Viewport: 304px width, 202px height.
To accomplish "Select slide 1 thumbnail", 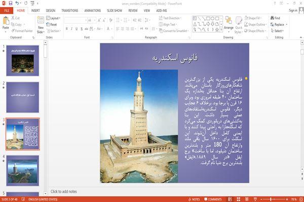I will [x=23, y=61].
